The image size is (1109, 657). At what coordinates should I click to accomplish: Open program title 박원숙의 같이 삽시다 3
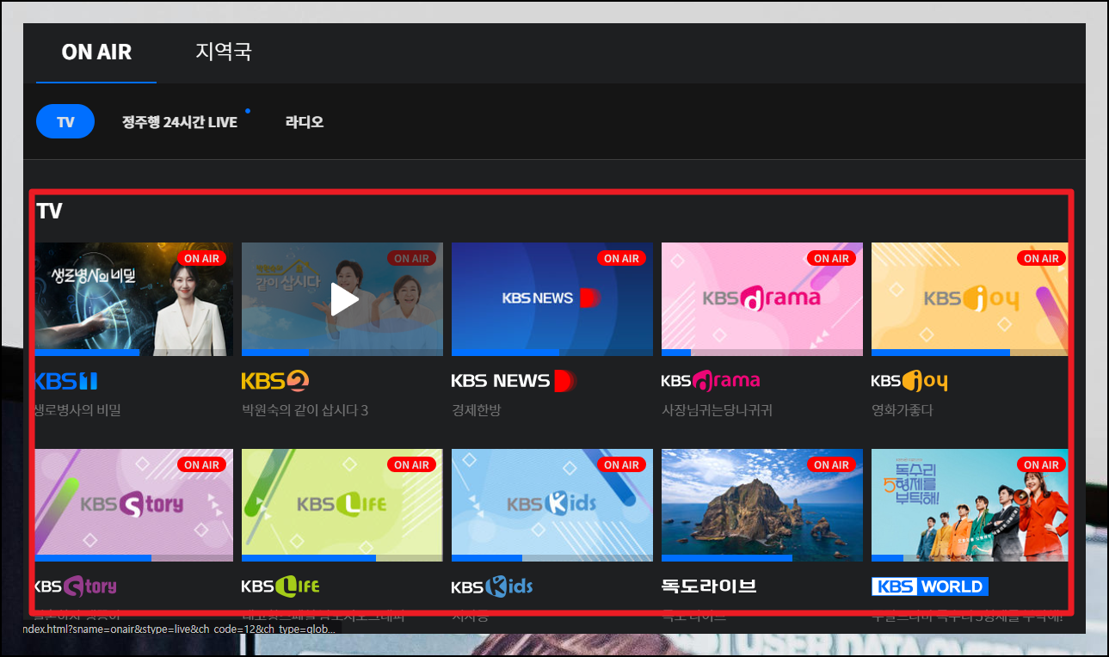(x=305, y=410)
